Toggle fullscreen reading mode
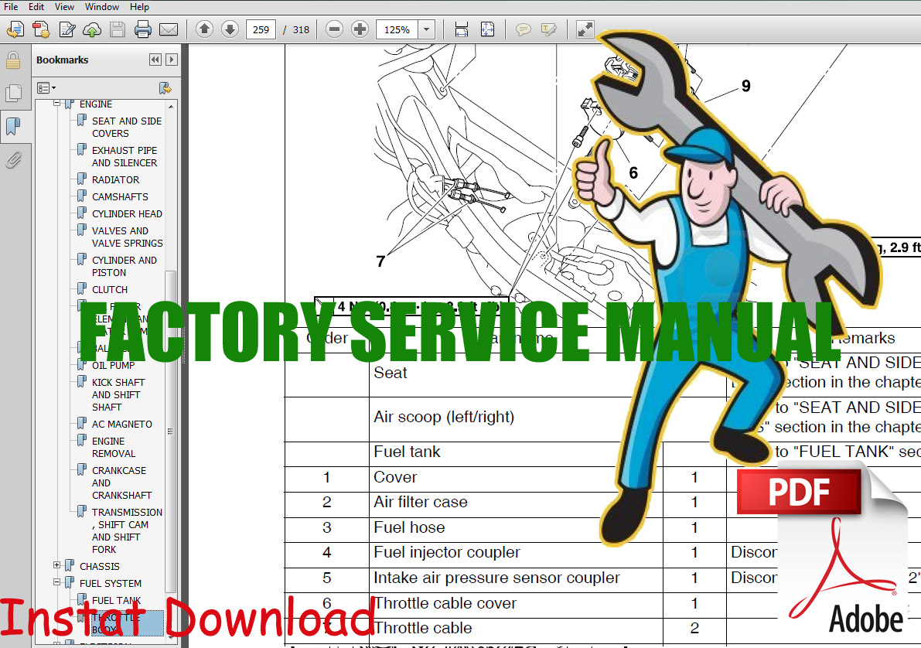Viewport: 921px width, 648px height. click(x=584, y=29)
